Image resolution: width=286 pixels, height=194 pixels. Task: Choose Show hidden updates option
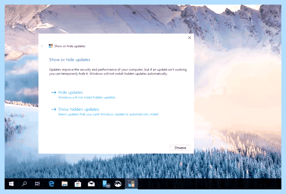pos(78,109)
